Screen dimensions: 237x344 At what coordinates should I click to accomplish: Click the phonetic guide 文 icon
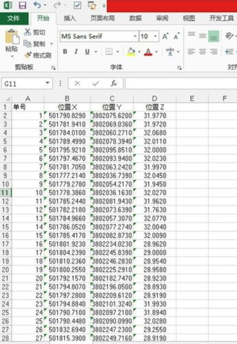tap(170, 52)
